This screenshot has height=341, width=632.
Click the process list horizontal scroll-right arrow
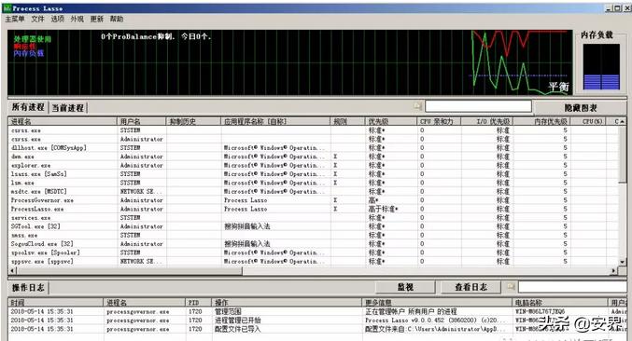point(614,270)
